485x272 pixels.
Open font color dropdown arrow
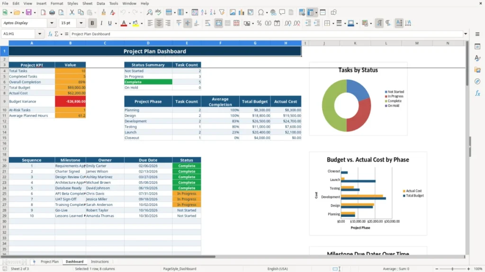(130, 24)
